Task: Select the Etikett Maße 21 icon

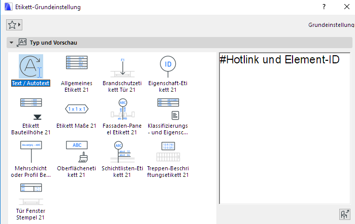Action: tap(77, 109)
